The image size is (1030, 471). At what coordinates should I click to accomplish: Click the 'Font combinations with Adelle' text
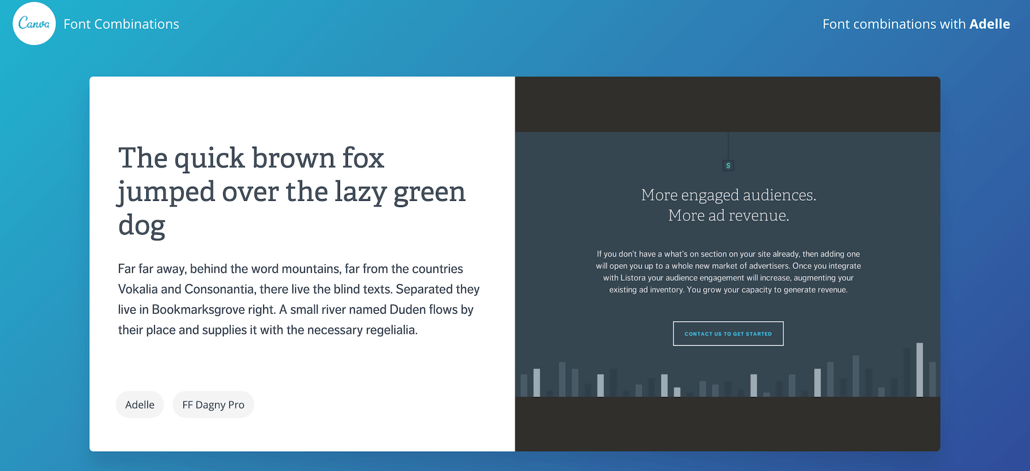[916, 24]
